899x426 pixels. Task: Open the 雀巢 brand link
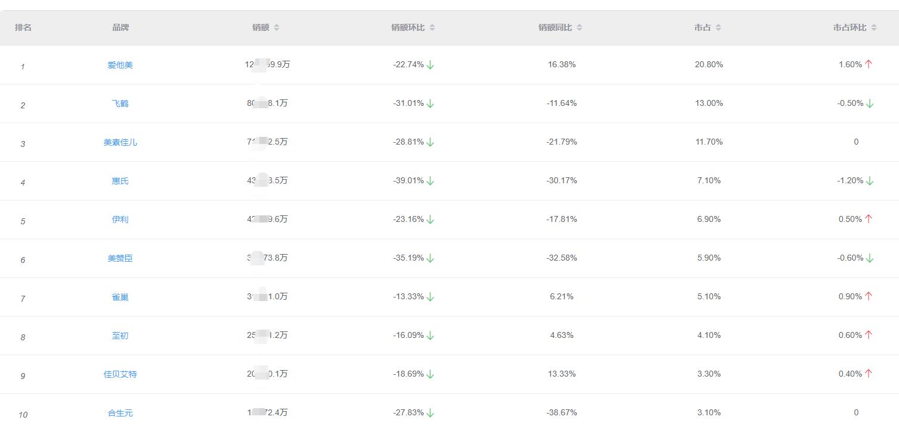[120, 297]
